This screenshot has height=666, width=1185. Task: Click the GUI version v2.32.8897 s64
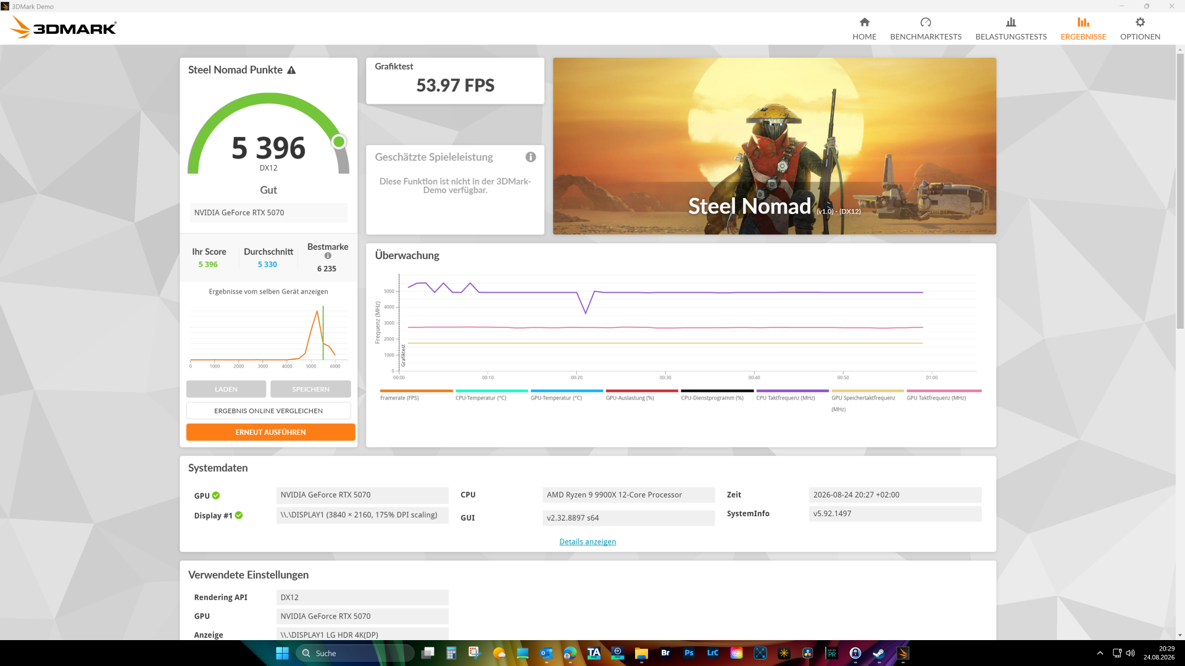628,518
